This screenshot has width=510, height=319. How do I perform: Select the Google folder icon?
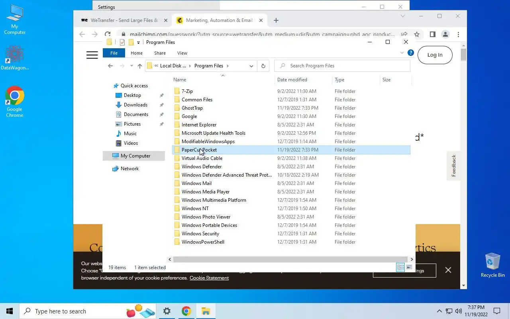[x=177, y=116]
